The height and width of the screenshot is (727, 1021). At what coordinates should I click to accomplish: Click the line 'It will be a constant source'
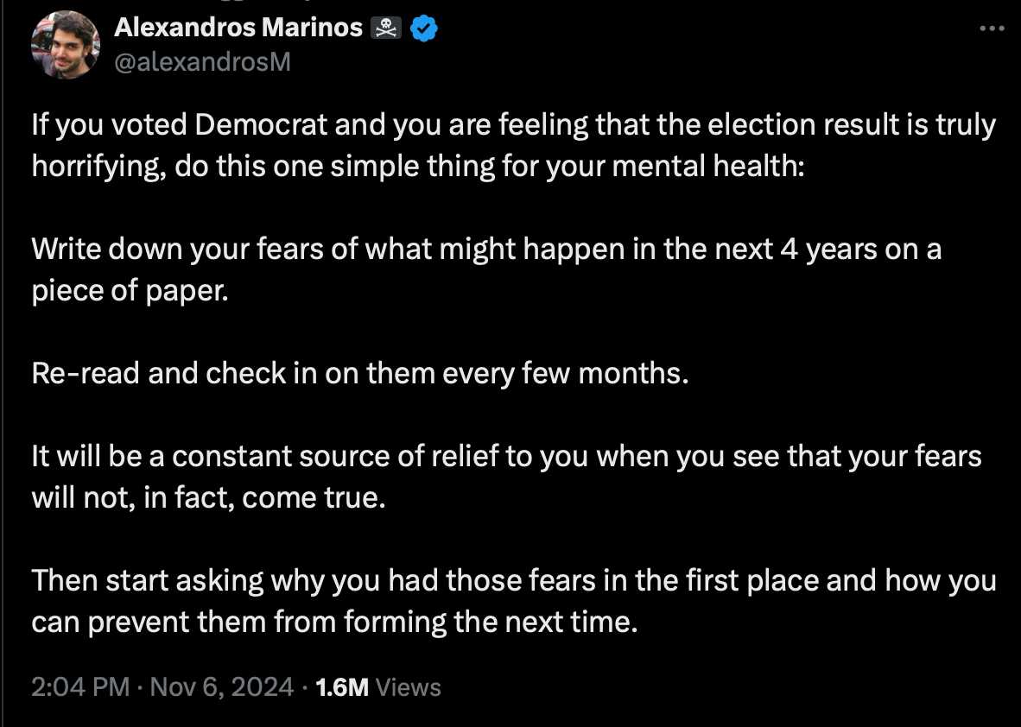click(x=506, y=456)
